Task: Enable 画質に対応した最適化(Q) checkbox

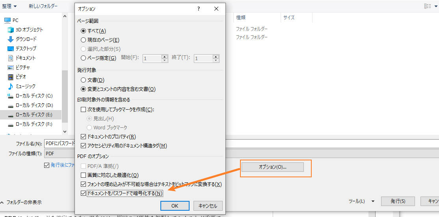Action: click(83, 175)
